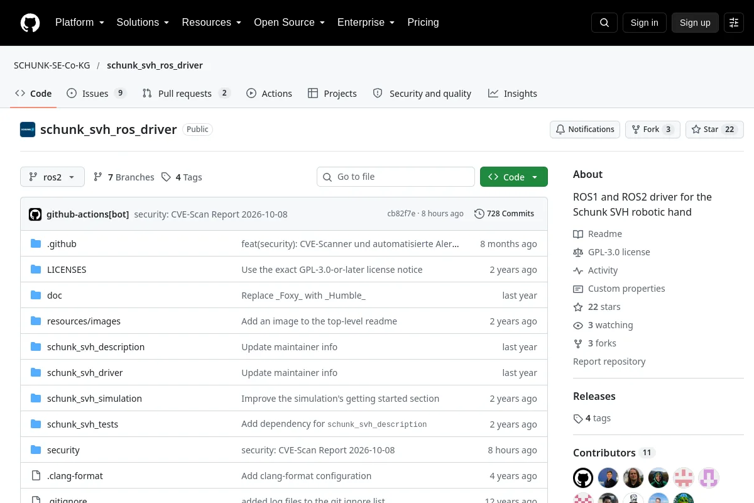Click the book icon beside Readme
The height and width of the screenshot is (503, 754).
(578, 234)
